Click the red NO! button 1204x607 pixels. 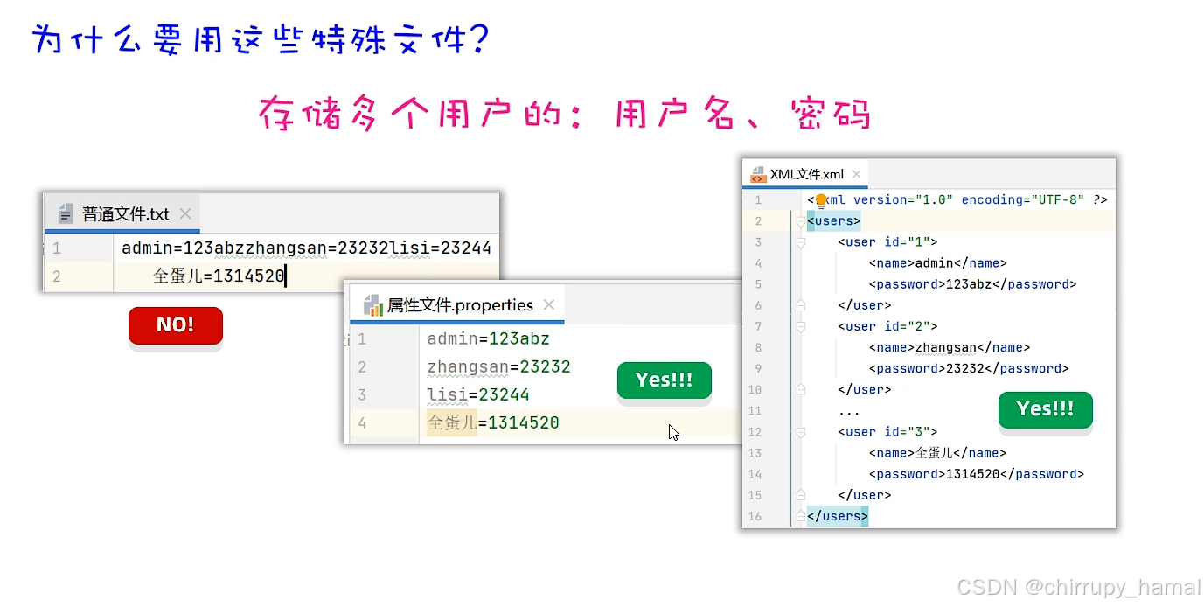point(176,325)
